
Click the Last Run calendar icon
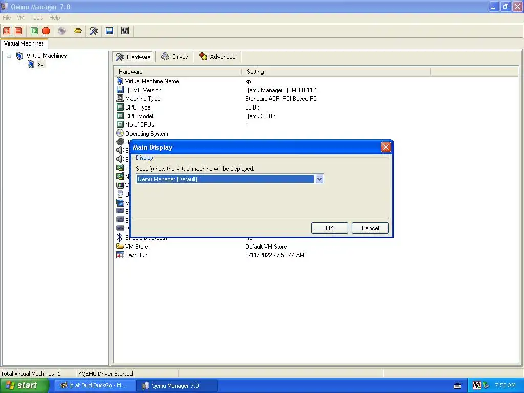[120, 255]
